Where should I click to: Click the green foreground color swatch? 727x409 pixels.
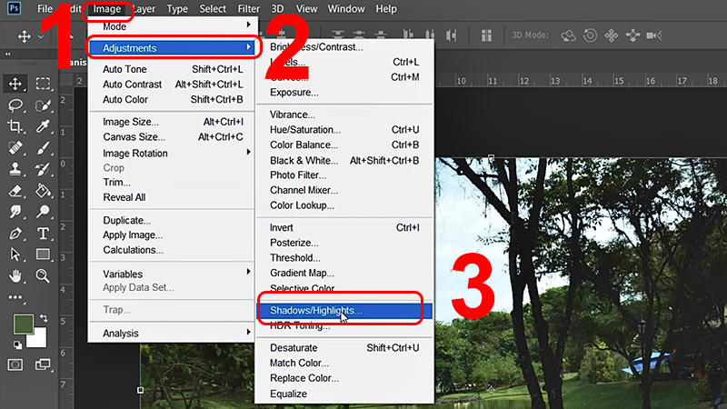(x=23, y=324)
